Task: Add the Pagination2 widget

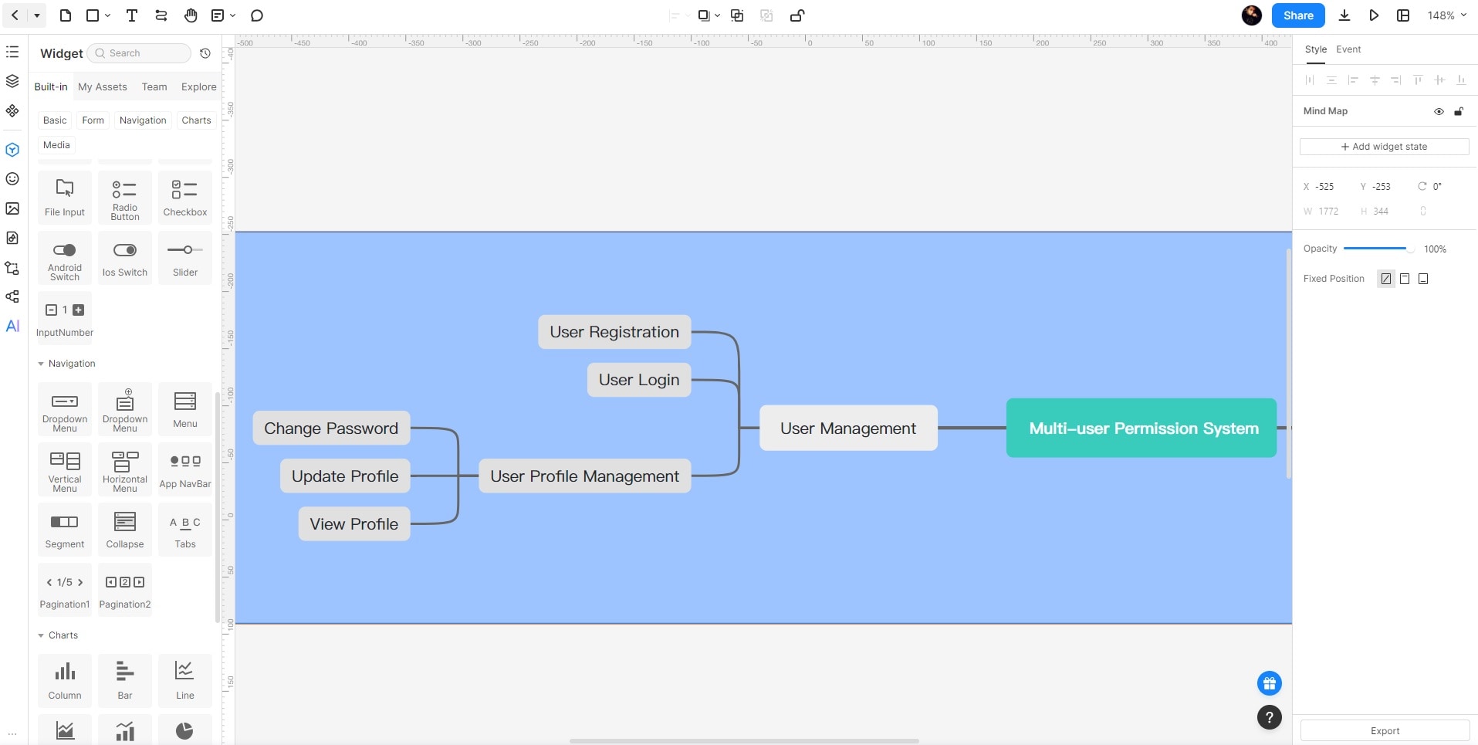Action: (125, 590)
